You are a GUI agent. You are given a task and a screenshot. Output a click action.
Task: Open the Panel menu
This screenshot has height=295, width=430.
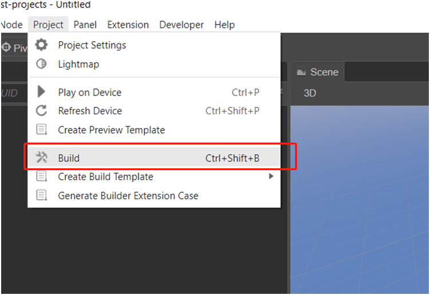[85, 25]
